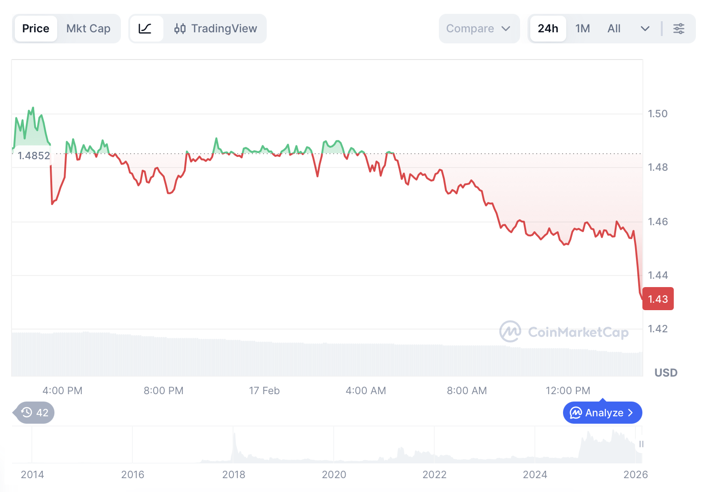This screenshot has height=492, width=707.
Task: Click the Analyze button logo icon
Action: tap(575, 413)
